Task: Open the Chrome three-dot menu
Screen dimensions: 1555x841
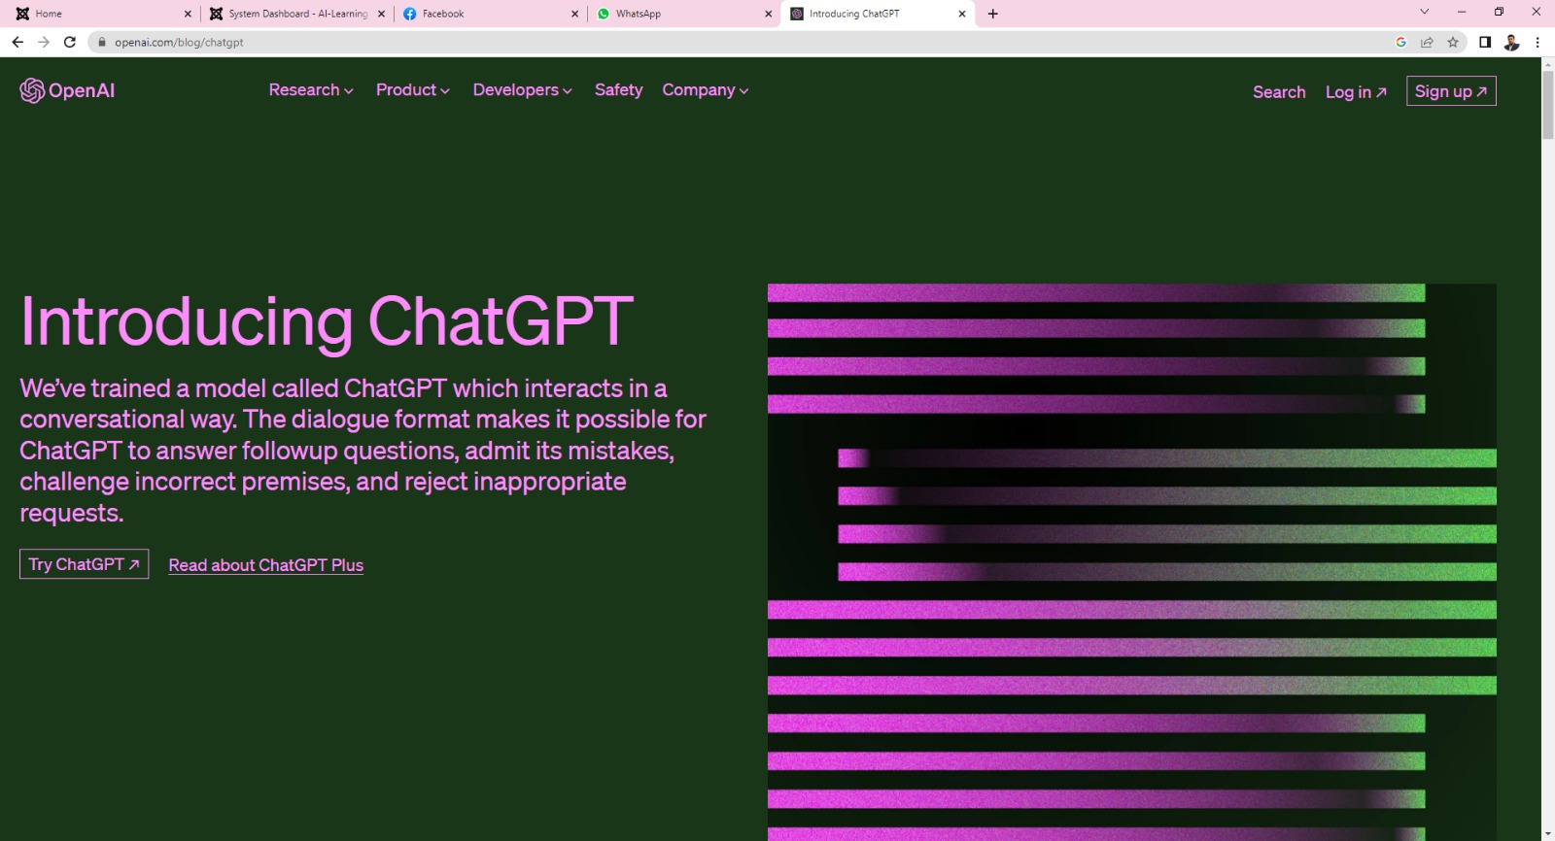Action: (1538, 42)
